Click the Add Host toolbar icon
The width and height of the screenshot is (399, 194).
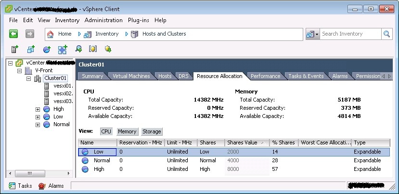(x=15, y=49)
